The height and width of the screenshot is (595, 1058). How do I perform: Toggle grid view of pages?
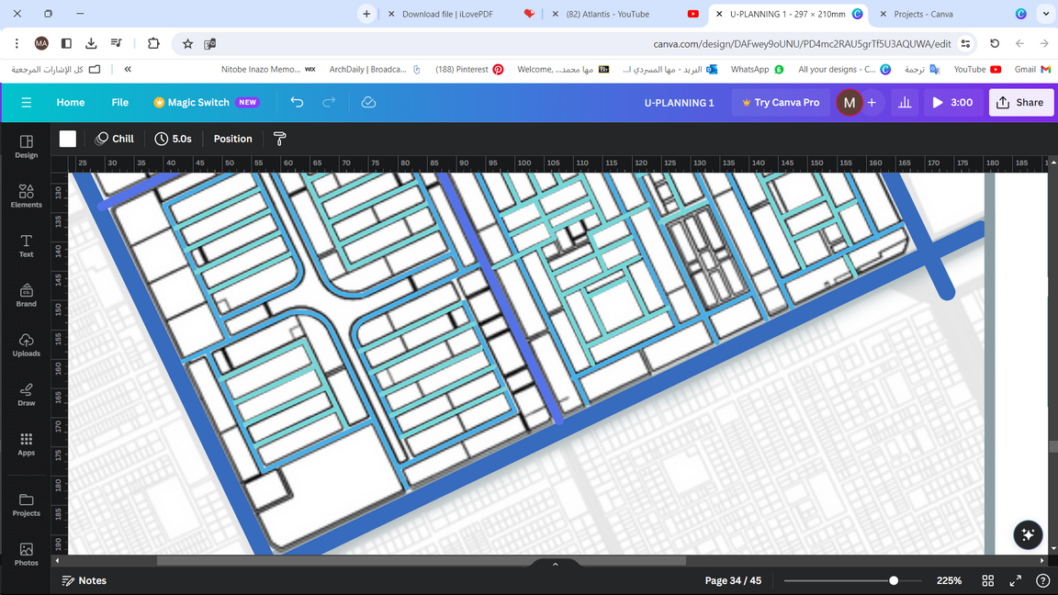[x=988, y=580]
